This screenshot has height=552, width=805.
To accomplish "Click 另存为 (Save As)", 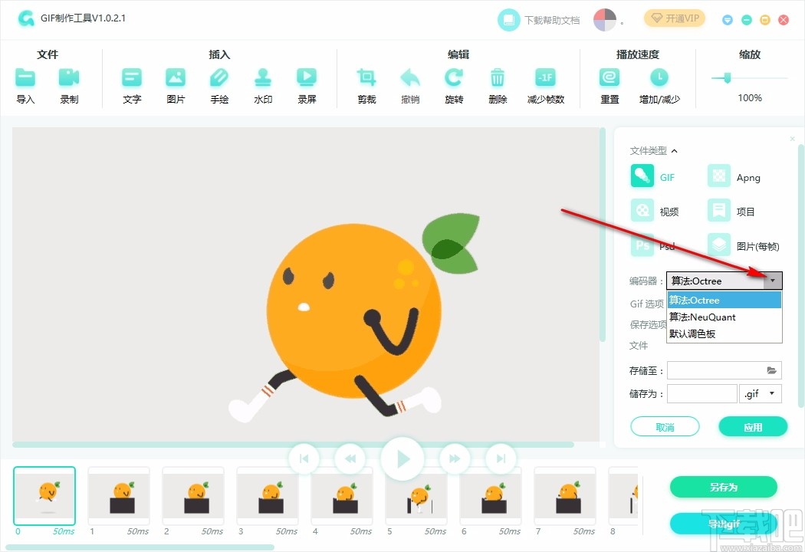I will [x=723, y=487].
